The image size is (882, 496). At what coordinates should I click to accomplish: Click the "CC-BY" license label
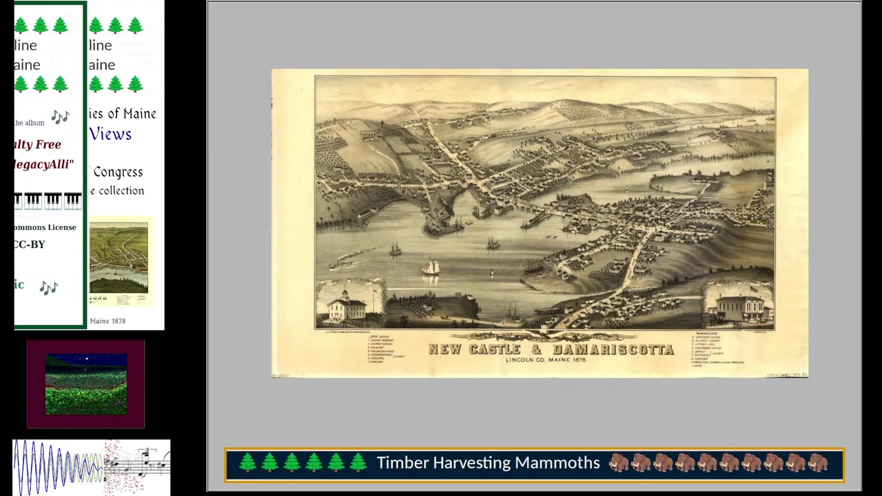point(29,245)
